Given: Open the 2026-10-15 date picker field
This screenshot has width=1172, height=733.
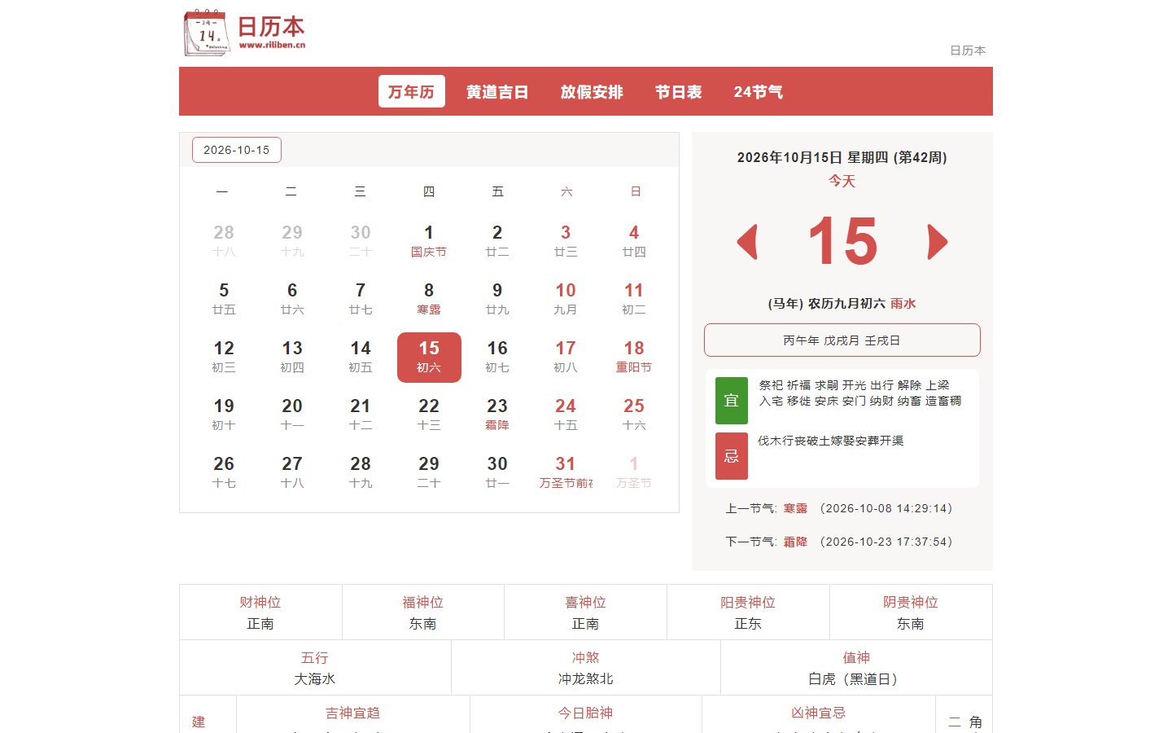Looking at the screenshot, I should point(237,150).
